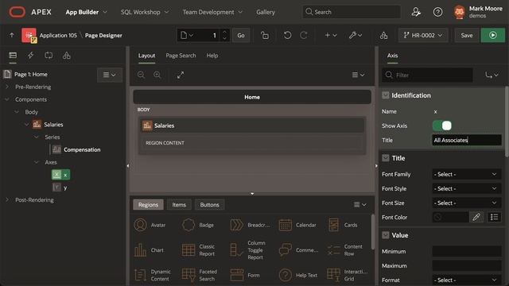Show the Regions gallery tab
This screenshot has height=286, width=509.
pyautogui.click(x=148, y=205)
